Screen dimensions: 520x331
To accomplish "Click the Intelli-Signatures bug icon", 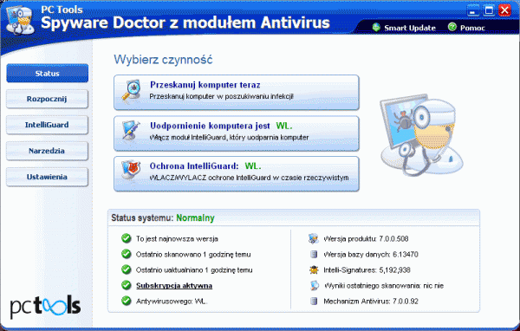I will [x=314, y=269].
